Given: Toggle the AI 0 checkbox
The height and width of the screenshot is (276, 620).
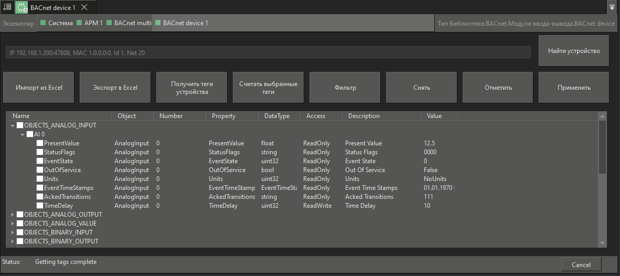Looking at the screenshot, I should 30,134.
